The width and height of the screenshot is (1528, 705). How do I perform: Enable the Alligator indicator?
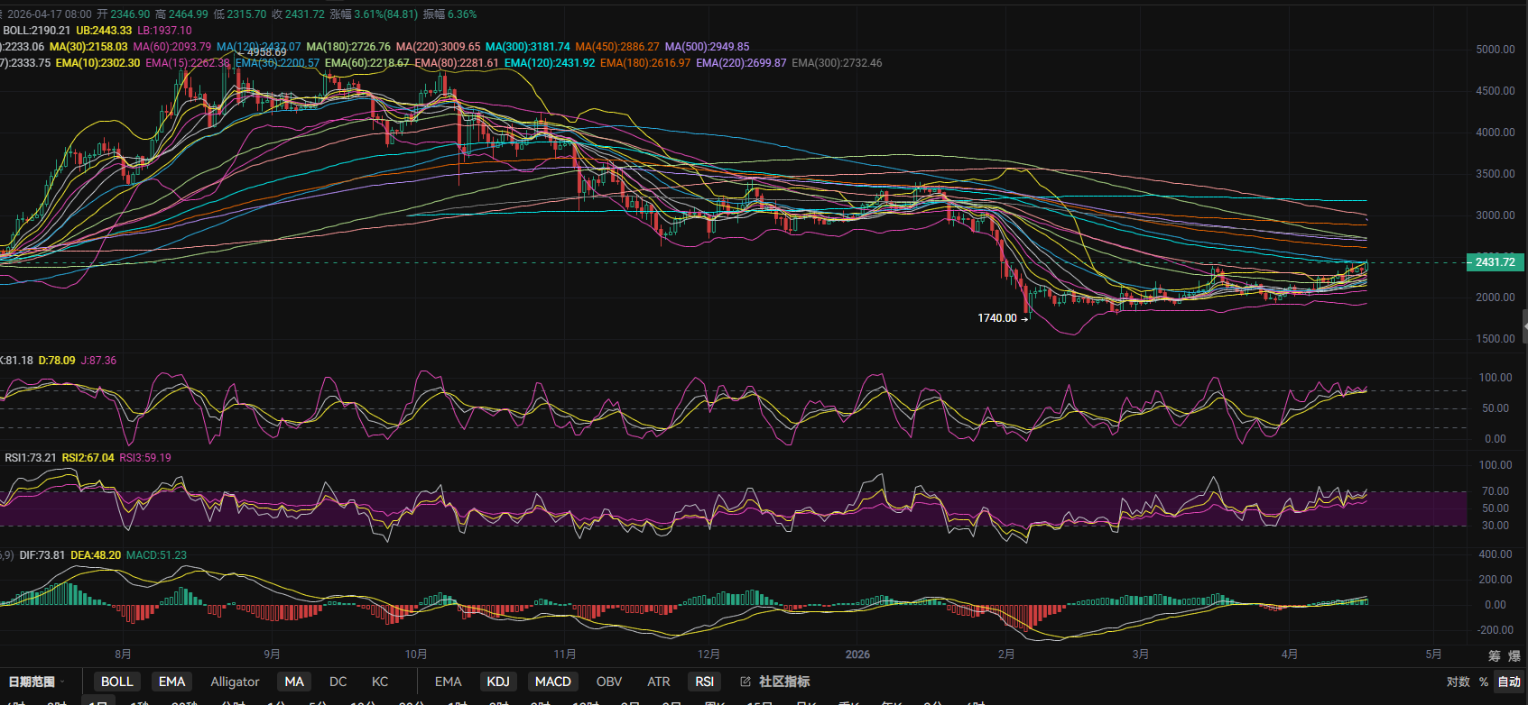235,682
